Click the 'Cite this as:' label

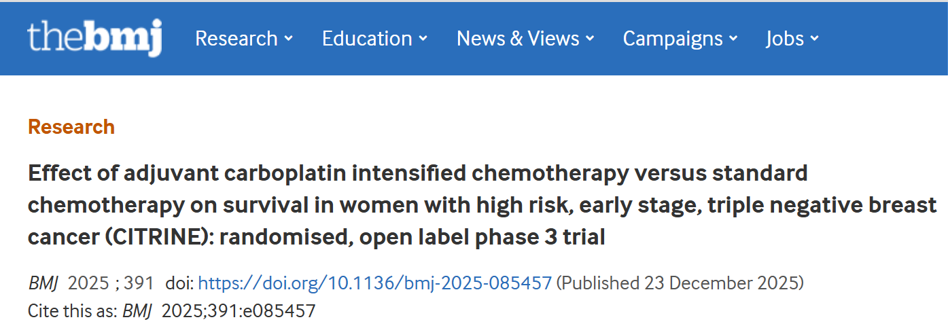(72, 311)
